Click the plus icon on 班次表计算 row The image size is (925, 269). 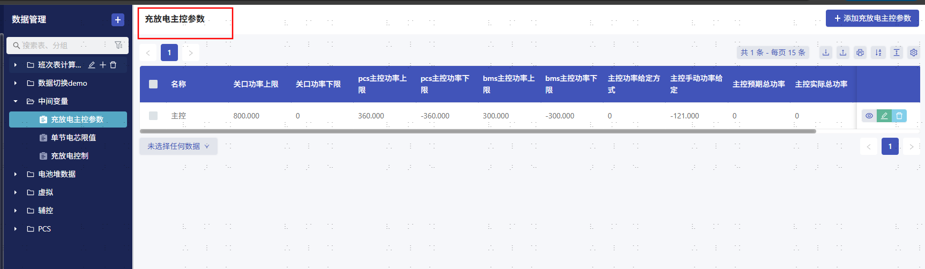click(103, 65)
